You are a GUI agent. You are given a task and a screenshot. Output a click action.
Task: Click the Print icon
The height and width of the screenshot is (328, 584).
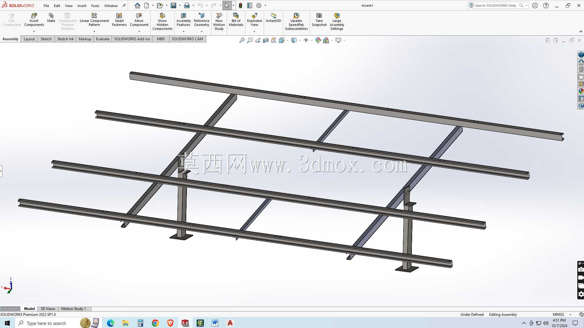[x=187, y=5]
